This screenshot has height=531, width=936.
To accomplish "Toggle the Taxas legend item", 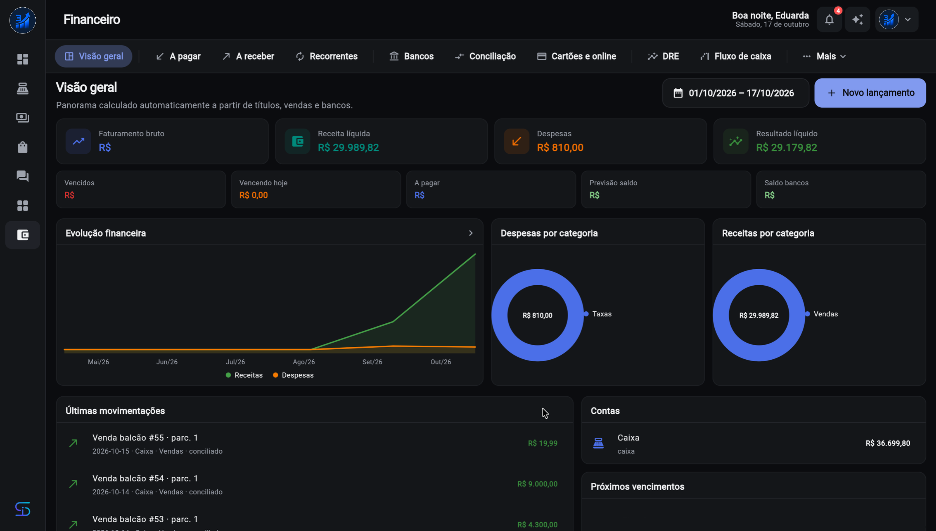I will coord(598,314).
